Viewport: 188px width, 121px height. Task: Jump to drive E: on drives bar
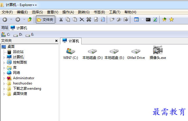pyautogui.click(x=30, y=35)
